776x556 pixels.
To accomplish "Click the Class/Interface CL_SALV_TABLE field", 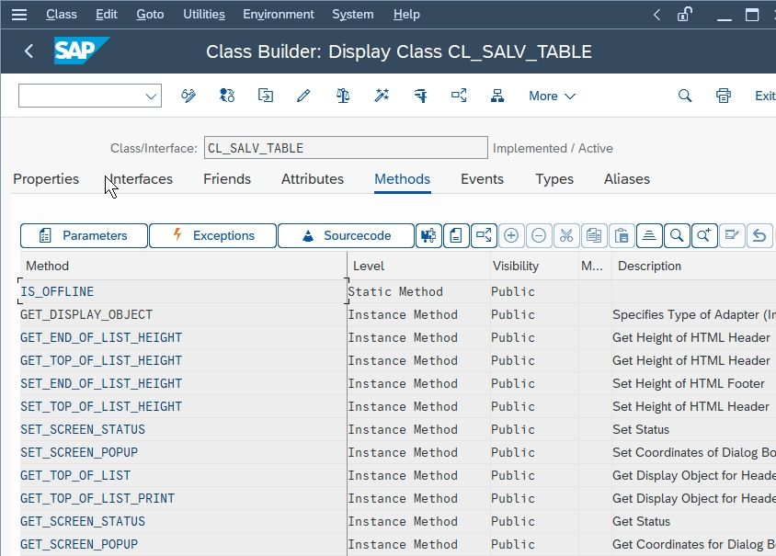I will point(346,148).
